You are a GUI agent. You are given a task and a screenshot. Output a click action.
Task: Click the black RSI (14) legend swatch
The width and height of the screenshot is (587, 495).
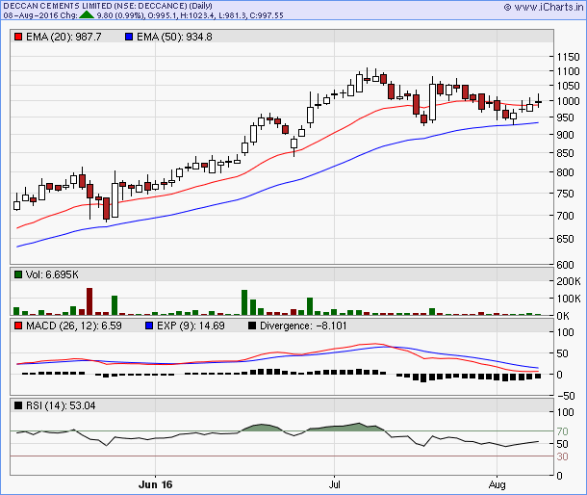pyautogui.click(x=18, y=405)
